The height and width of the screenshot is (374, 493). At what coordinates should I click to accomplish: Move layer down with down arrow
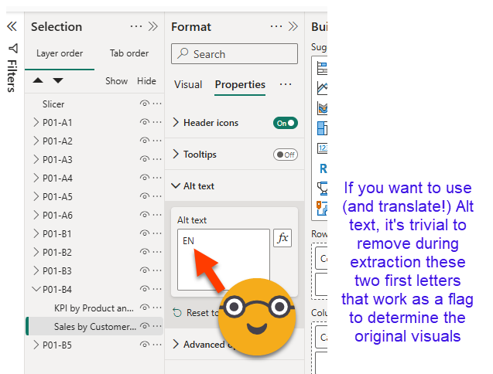pyautogui.click(x=58, y=81)
